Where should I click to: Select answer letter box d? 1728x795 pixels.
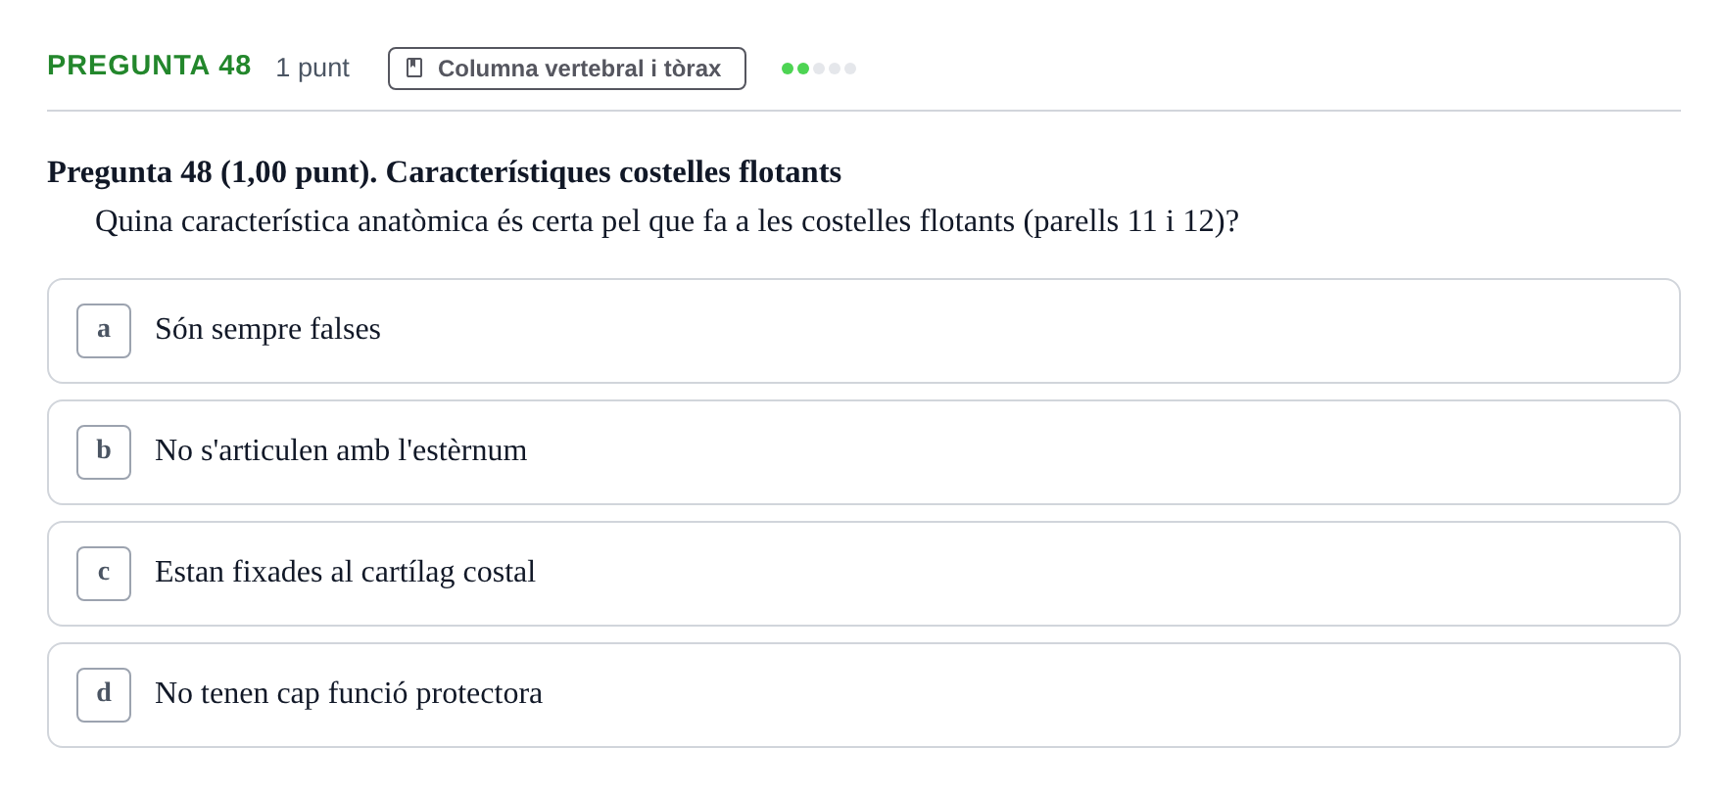(104, 695)
